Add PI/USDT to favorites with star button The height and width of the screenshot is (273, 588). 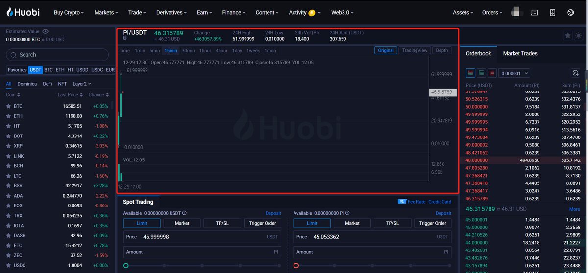tap(567, 36)
